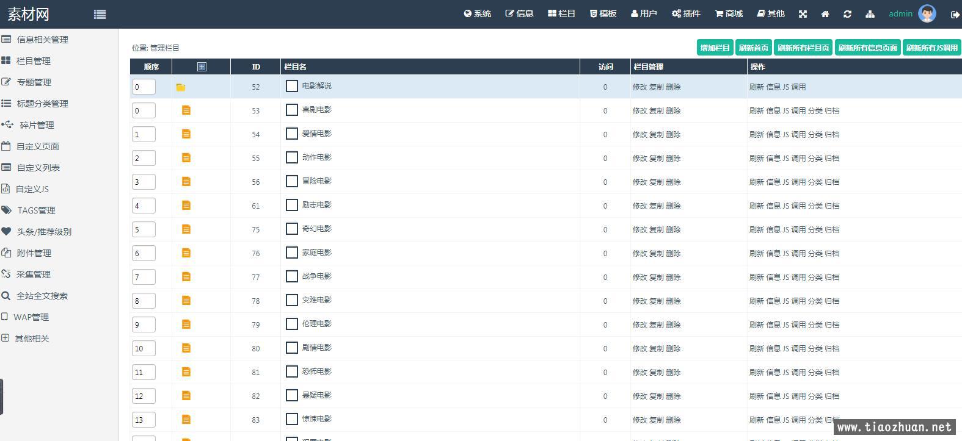Viewport: 962px width, 441px height.
Task: Click the 增加栏目 button
Action: 714,48
